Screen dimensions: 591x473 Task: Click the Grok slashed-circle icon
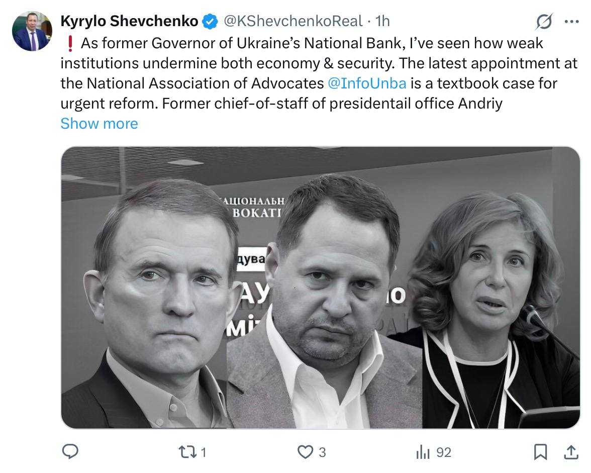point(544,21)
